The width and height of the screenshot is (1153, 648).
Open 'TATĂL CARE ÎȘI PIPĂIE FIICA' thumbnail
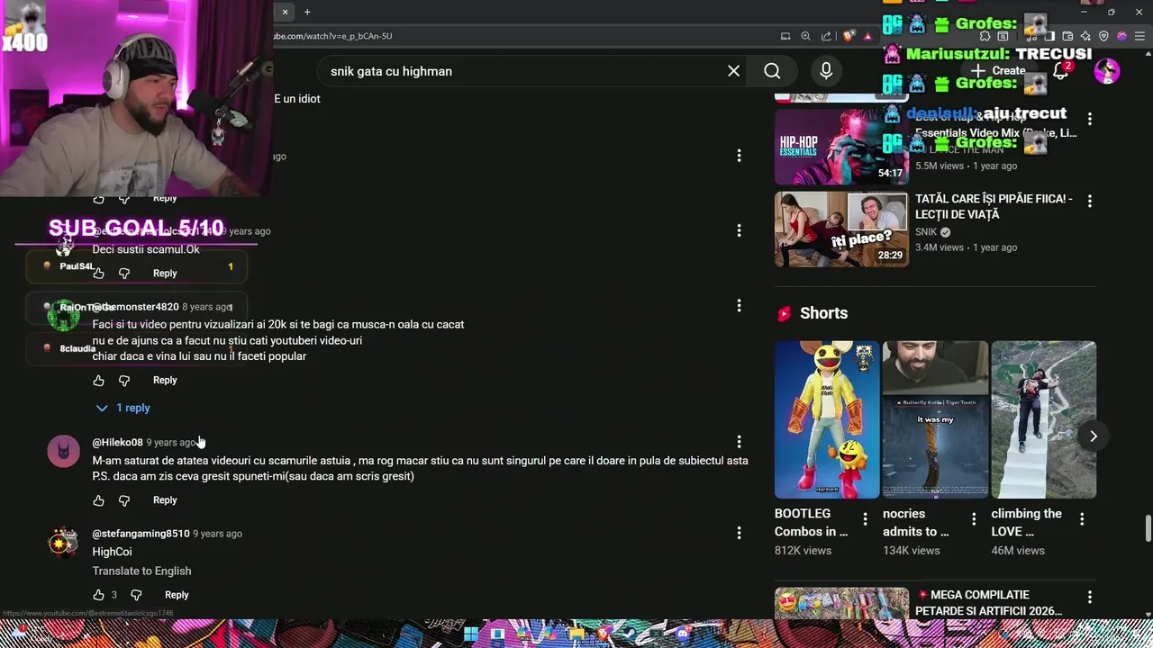coord(841,229)
